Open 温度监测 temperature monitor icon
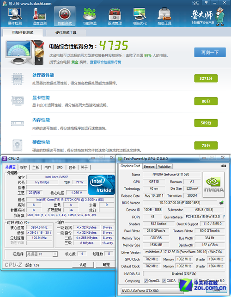Image resolution: width=231 pixels, height=297 pixels. tap(39, 16)
